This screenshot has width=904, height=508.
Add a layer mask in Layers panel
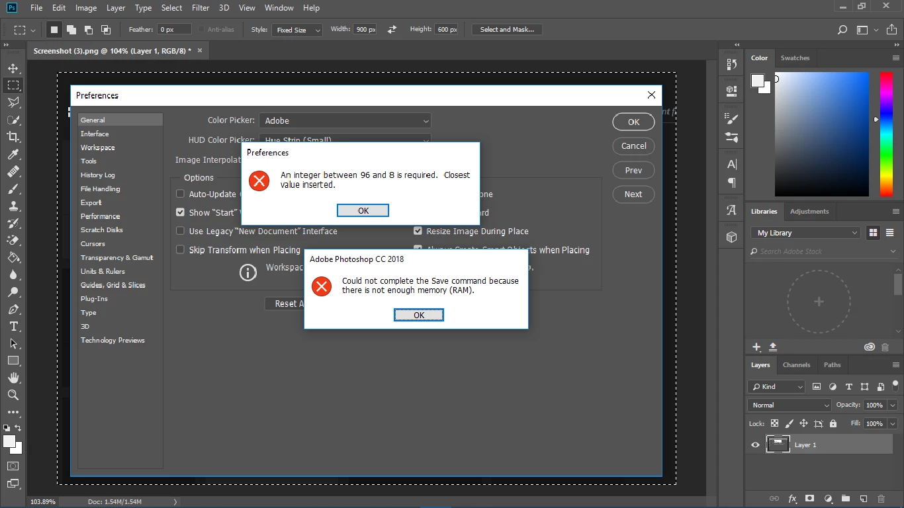[809, 498]
